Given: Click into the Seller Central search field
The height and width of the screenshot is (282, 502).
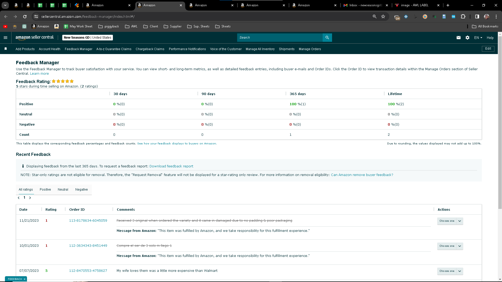Looking at the screenshot, I should point(280,38).
